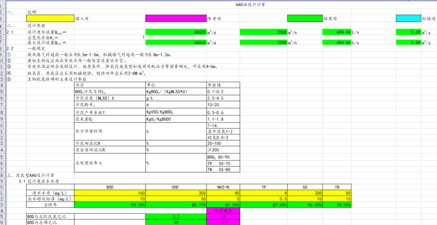Select the 15 effluent TN standard cell
This screenshot has width=437, height=225.
[x=337, y=199]
